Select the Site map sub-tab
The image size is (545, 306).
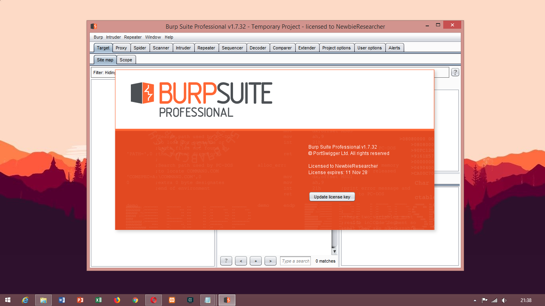pos(105,60)
